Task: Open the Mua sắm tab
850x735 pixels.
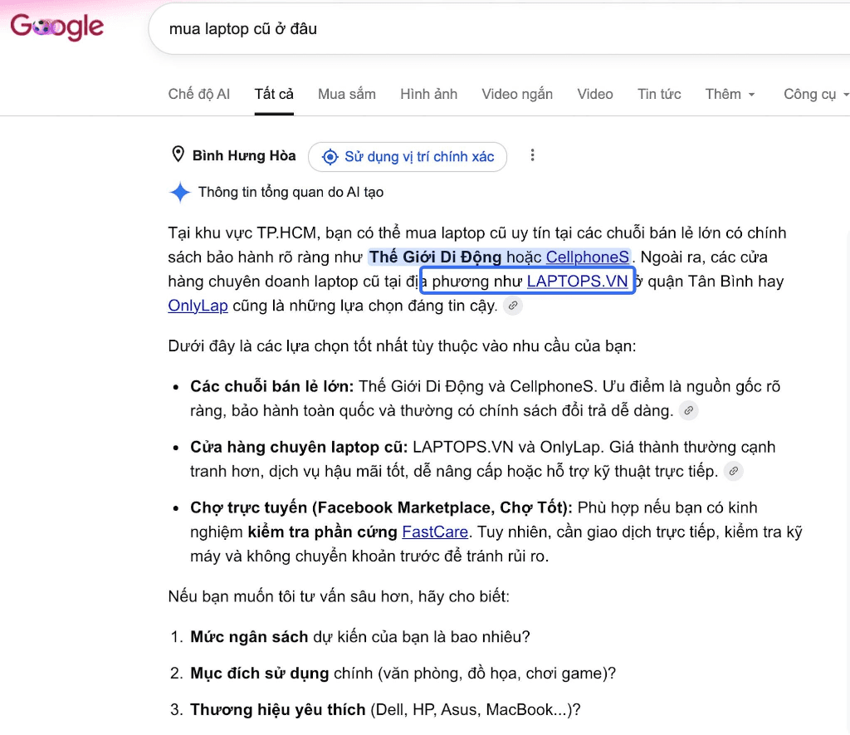Action: [x=347, y=94]
